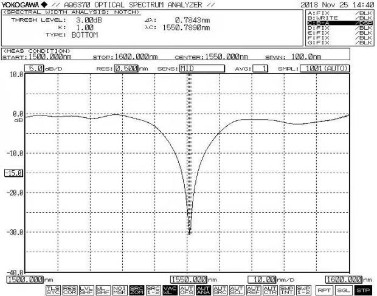Click the SRC ZOM indicator
Screen dimensions: 377x296
click(x=137, y=290)
